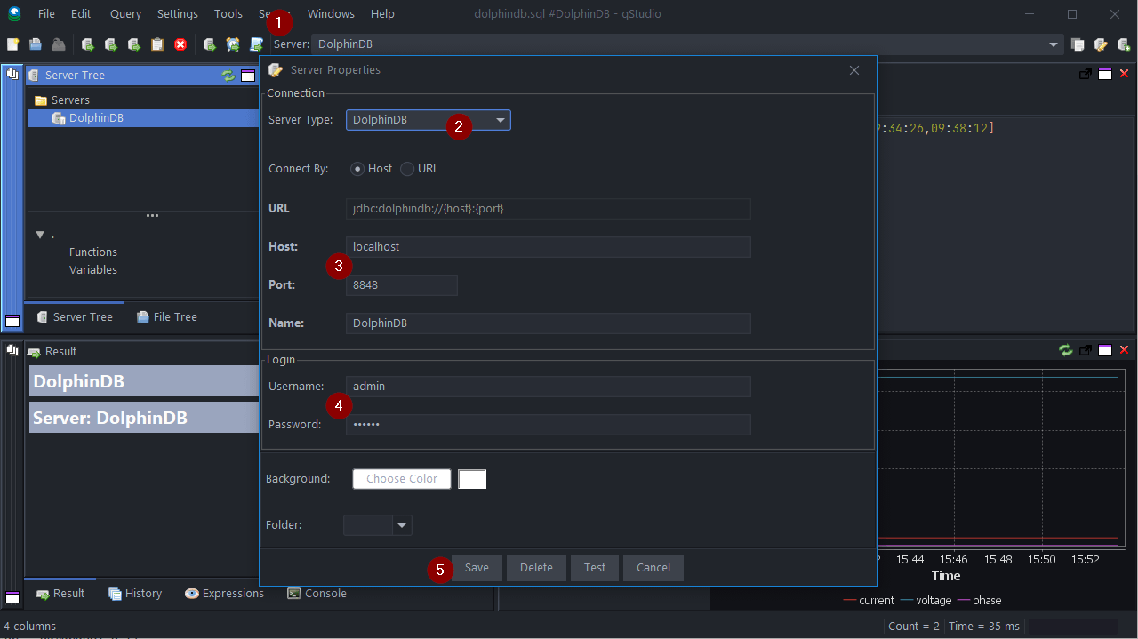1138x639 pixels.
Task: Click the add server icon with green plus
Action: pos(1124,44)
